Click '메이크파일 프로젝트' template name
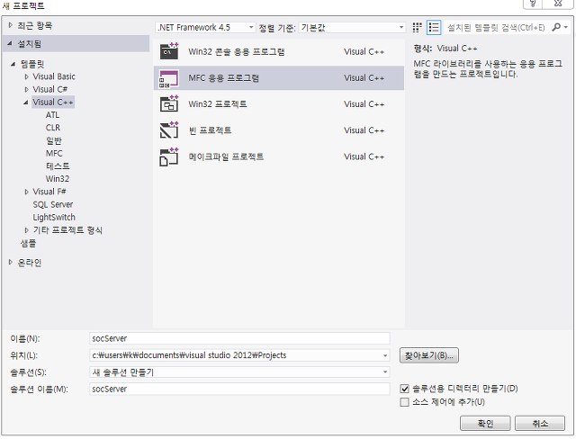This screenshot has height=439, width=576. point(226,157)
